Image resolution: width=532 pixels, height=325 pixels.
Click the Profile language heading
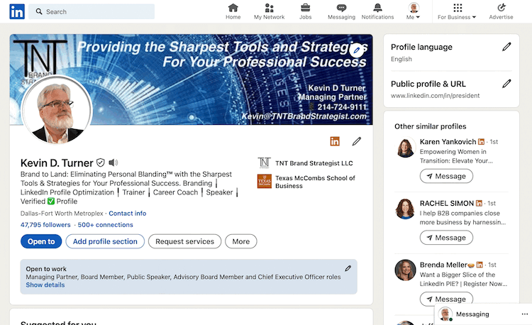pyautogui.click(x=421, y=47)
